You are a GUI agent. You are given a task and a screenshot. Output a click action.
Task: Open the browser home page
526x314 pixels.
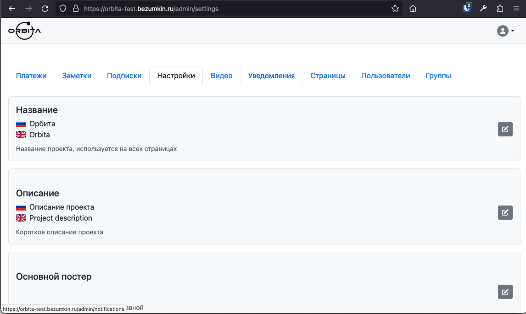(x=413, y=9)
